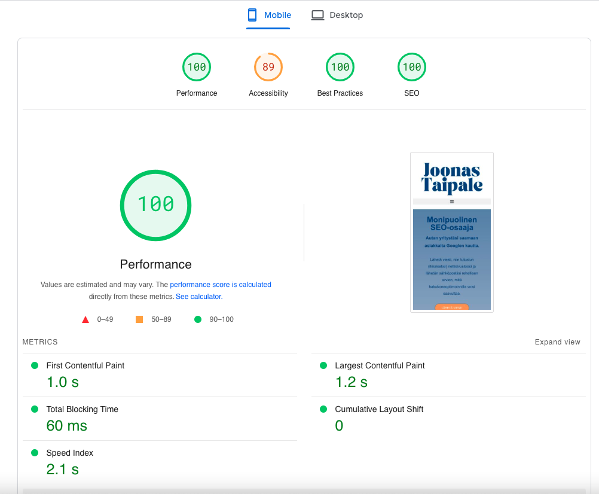Select the Mobile tab
The width and height of the screenshot is (599, 494).
click(268, 15)
